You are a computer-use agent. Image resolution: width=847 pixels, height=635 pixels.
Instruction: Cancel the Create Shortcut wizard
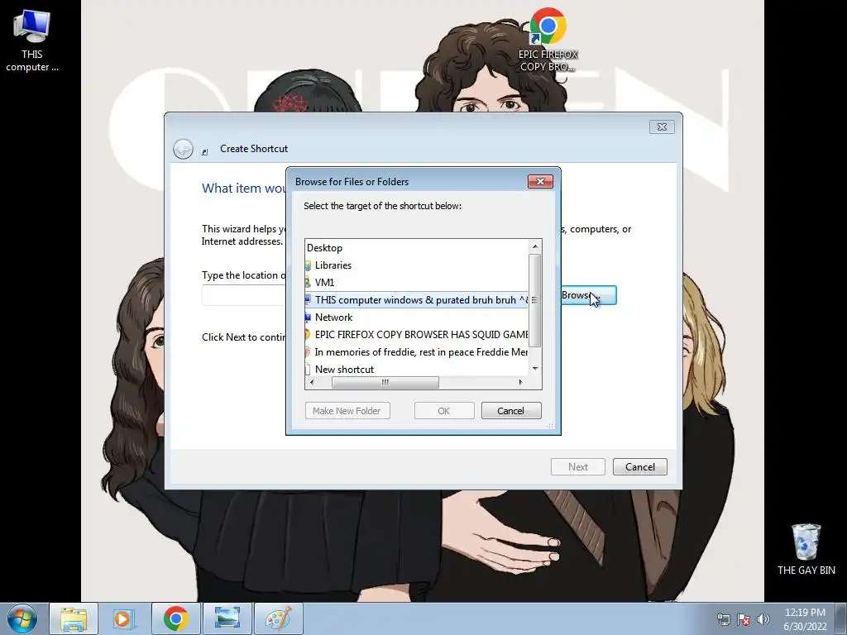(x=640, y=466)
